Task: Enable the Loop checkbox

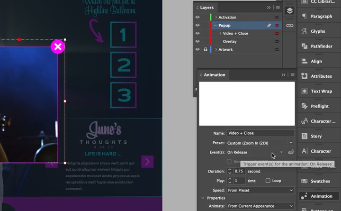Action: (x=268, y=181)
